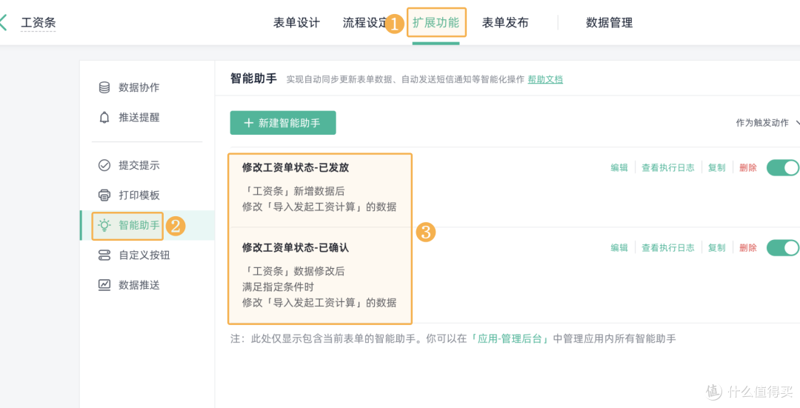The height and width of the screenshot is (408, 800).
Task: Copy the 修改工资单状态-已确认 assistant
Action: (x=717, y=248)
